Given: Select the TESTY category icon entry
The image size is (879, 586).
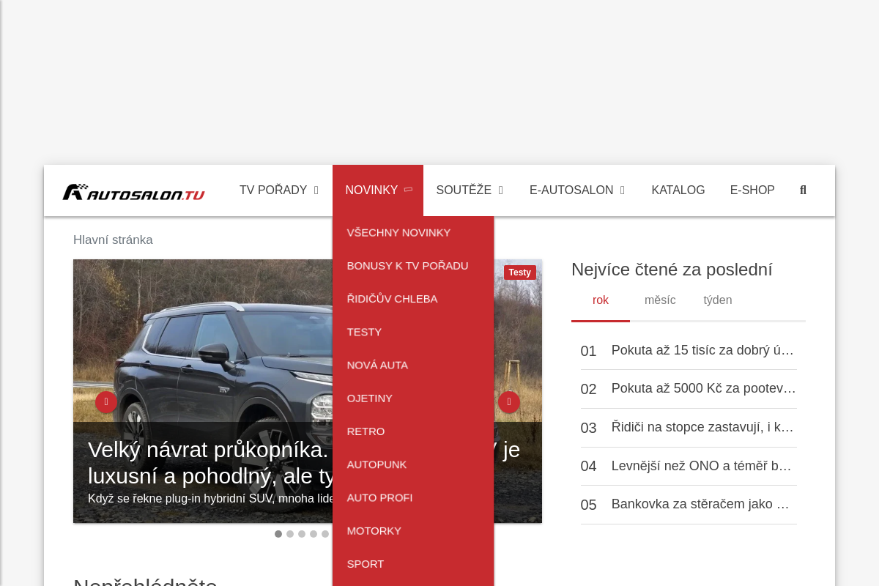Looking at the screenshot, I should click(x=364, y=332).
